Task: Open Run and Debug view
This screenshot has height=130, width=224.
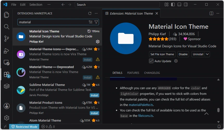Action: (x=7, y=51)
